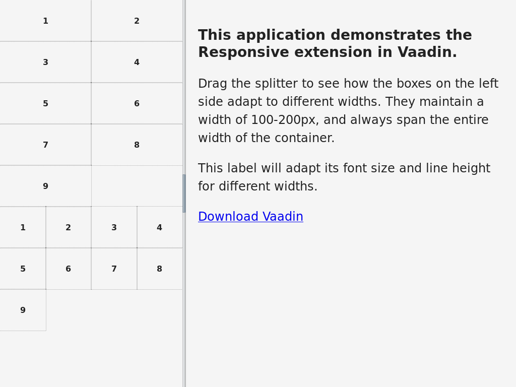Image resolution: width=516 pixels, height=387 pixels.
Task: Select box 2 in the upper grid
Action: tap(137, 21)
